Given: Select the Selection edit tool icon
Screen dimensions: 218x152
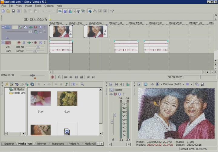Looking at the screenshot, I should [x=100, y=11].
